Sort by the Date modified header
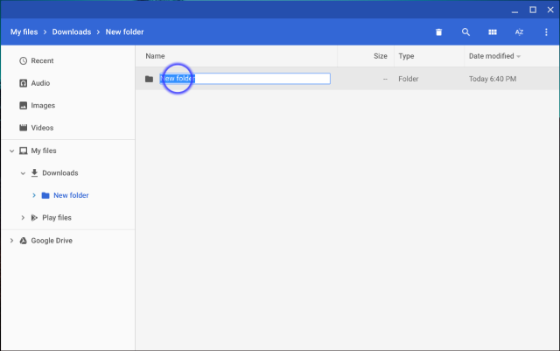This screenshot has width=560, height=351. tap(491, 56)
